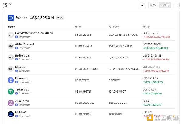
Task: Open the Rollbit Coin asset name
Action: coord(22,56)
